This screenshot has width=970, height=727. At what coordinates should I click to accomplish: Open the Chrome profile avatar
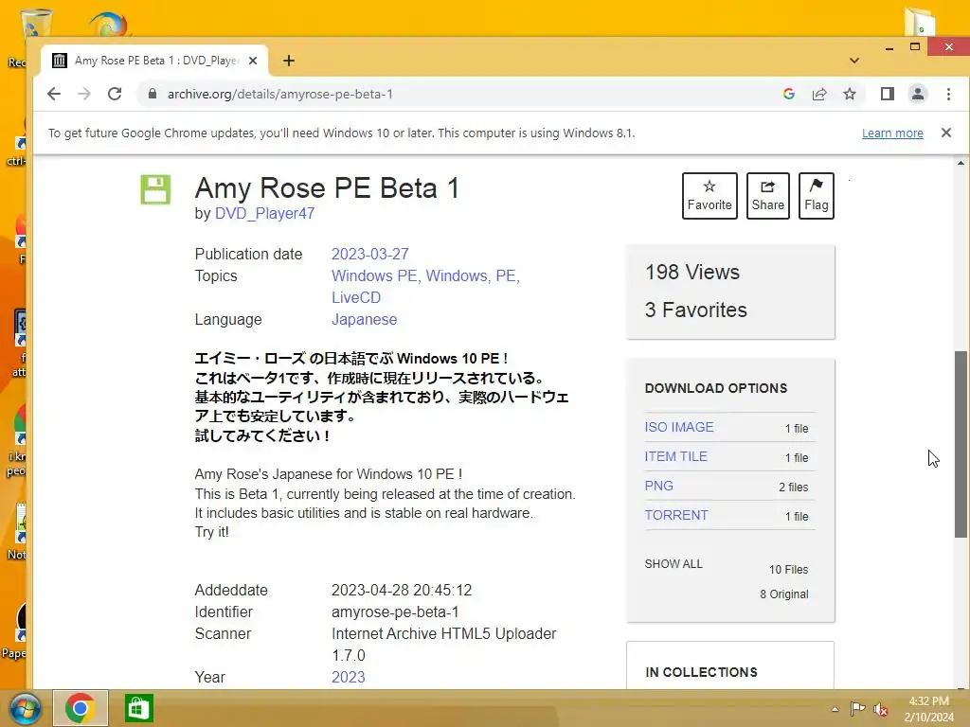(x=917, y=94)
